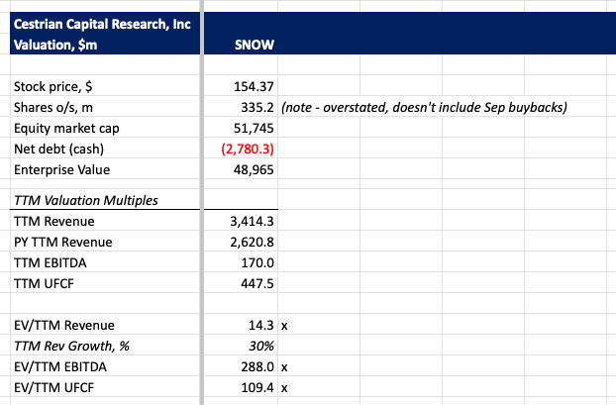
Task: Select the TTM revenue value 3,414.3
Action: pyautogui.click(x=252, y=221)
